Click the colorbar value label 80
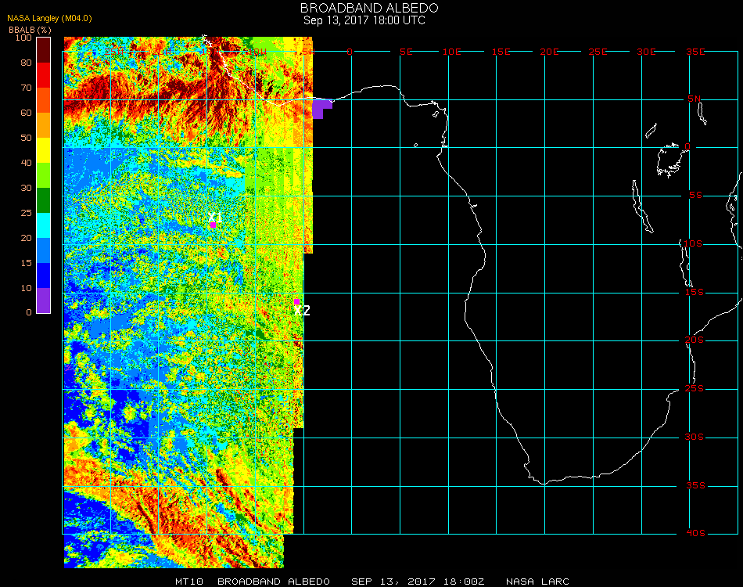 26,63
